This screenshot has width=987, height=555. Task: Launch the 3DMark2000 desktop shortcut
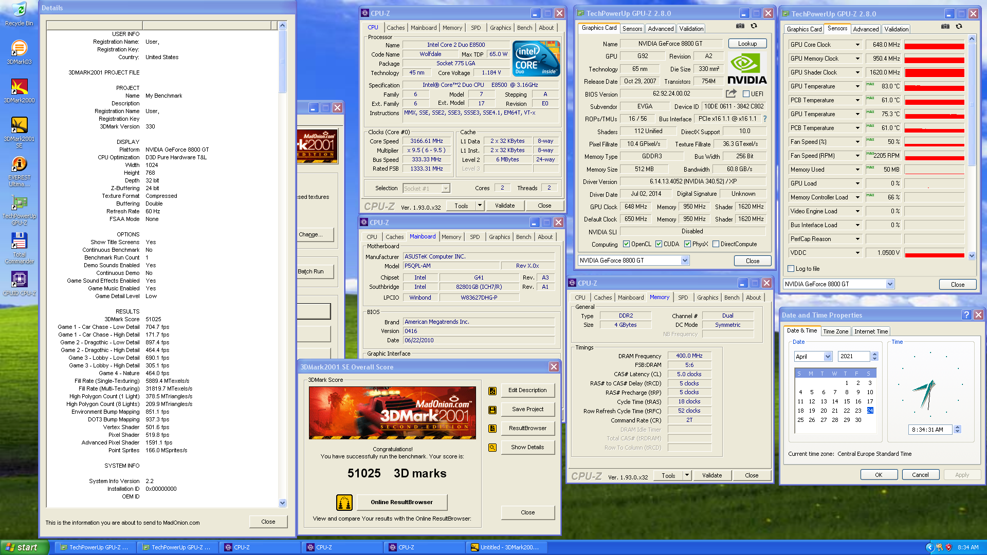19,90
